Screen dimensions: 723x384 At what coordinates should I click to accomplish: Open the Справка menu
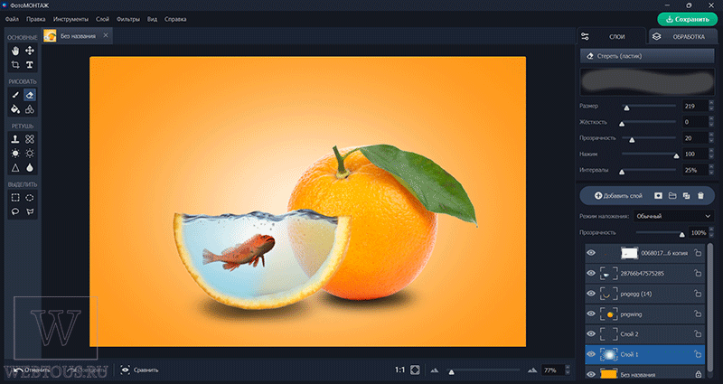(x=175, y=19)
